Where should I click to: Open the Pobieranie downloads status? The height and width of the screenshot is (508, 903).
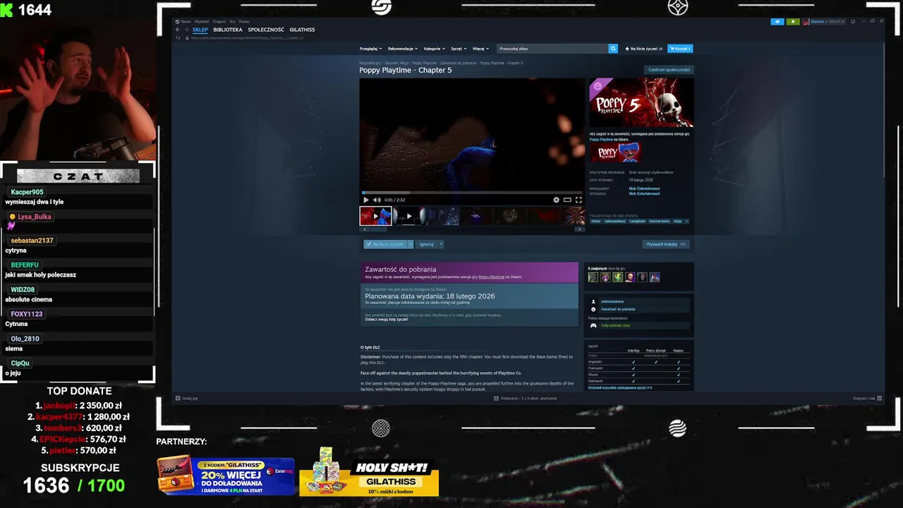coord(525,398)
